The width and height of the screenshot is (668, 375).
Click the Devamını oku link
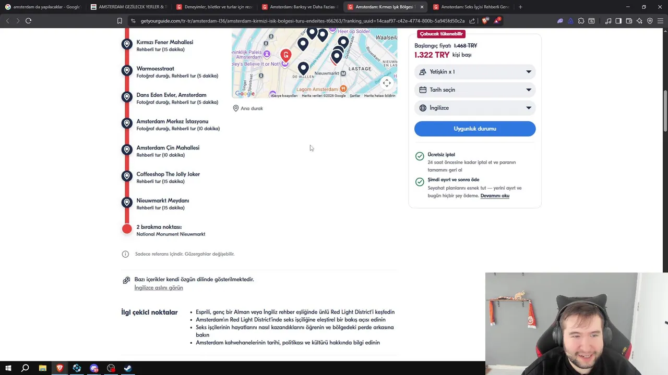point(495,196)
